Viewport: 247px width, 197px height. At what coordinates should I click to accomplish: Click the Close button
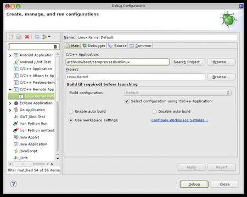coord(224,184)
